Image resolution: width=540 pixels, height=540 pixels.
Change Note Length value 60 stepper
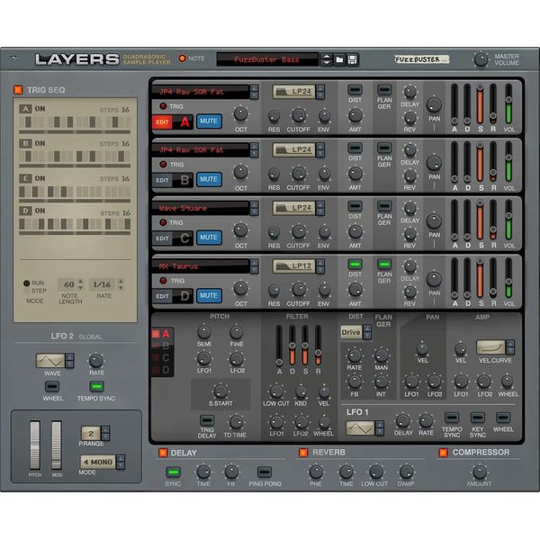tap(81, 284)
